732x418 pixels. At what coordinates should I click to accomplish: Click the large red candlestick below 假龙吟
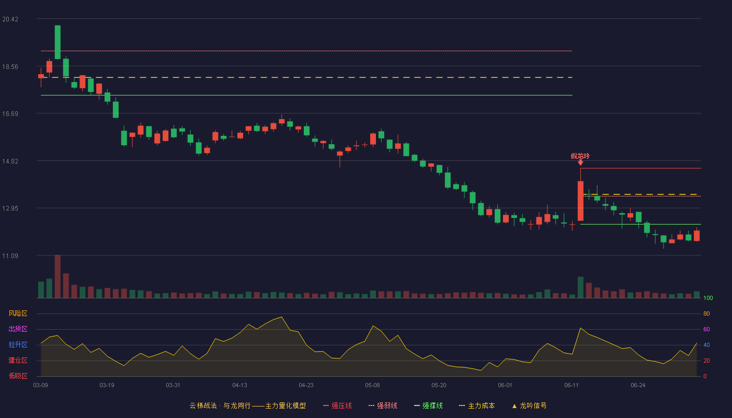tap(580, 201)
